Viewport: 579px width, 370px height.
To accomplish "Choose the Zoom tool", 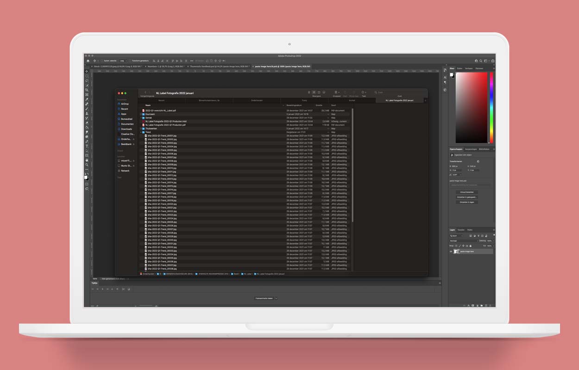I will tap(86, 164).
